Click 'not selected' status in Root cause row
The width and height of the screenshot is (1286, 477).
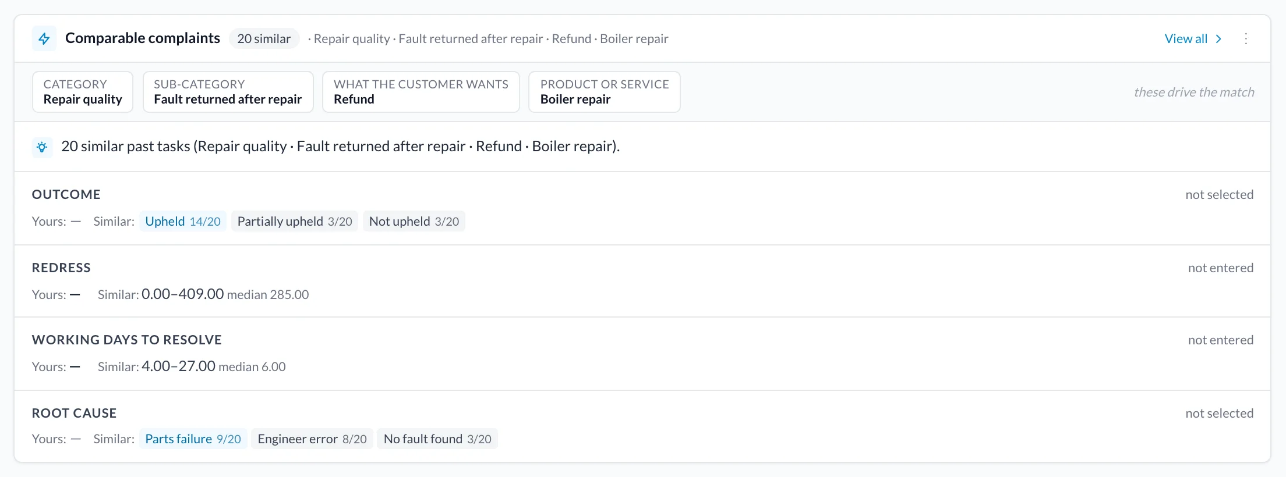1220,413
